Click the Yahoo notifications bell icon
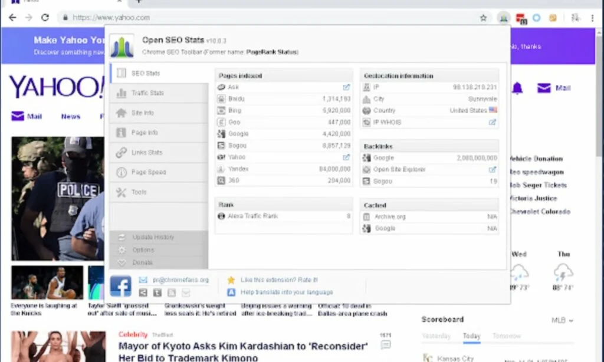Screen dimensions: 604x362 coord(517,88)
